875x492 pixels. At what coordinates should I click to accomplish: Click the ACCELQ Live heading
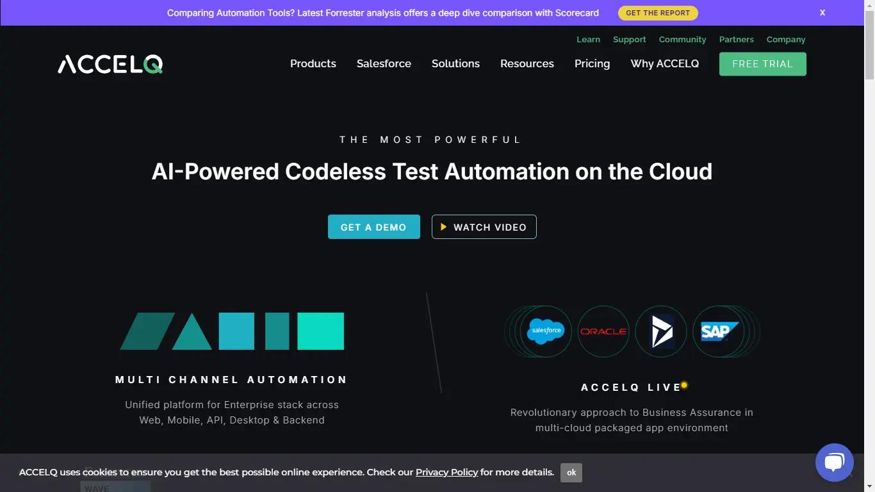click(x=631, y=388)
